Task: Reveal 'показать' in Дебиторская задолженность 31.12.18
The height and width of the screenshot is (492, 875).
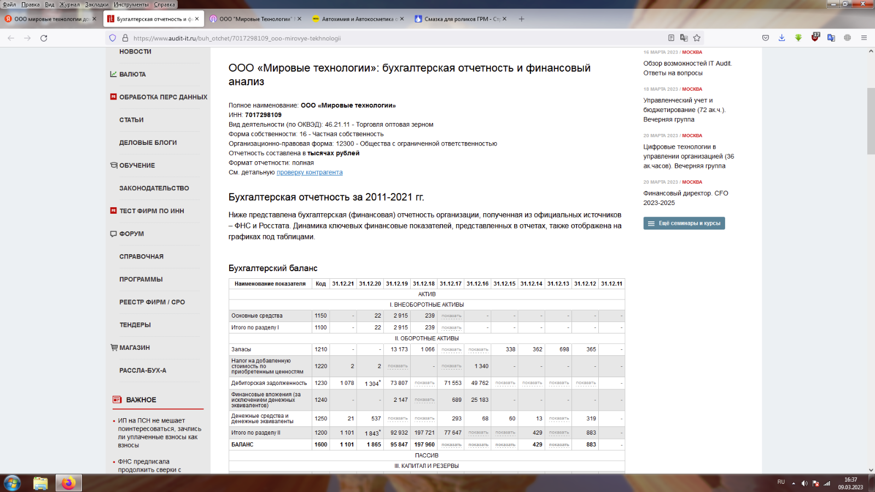Action: click(x=424, y=383)
